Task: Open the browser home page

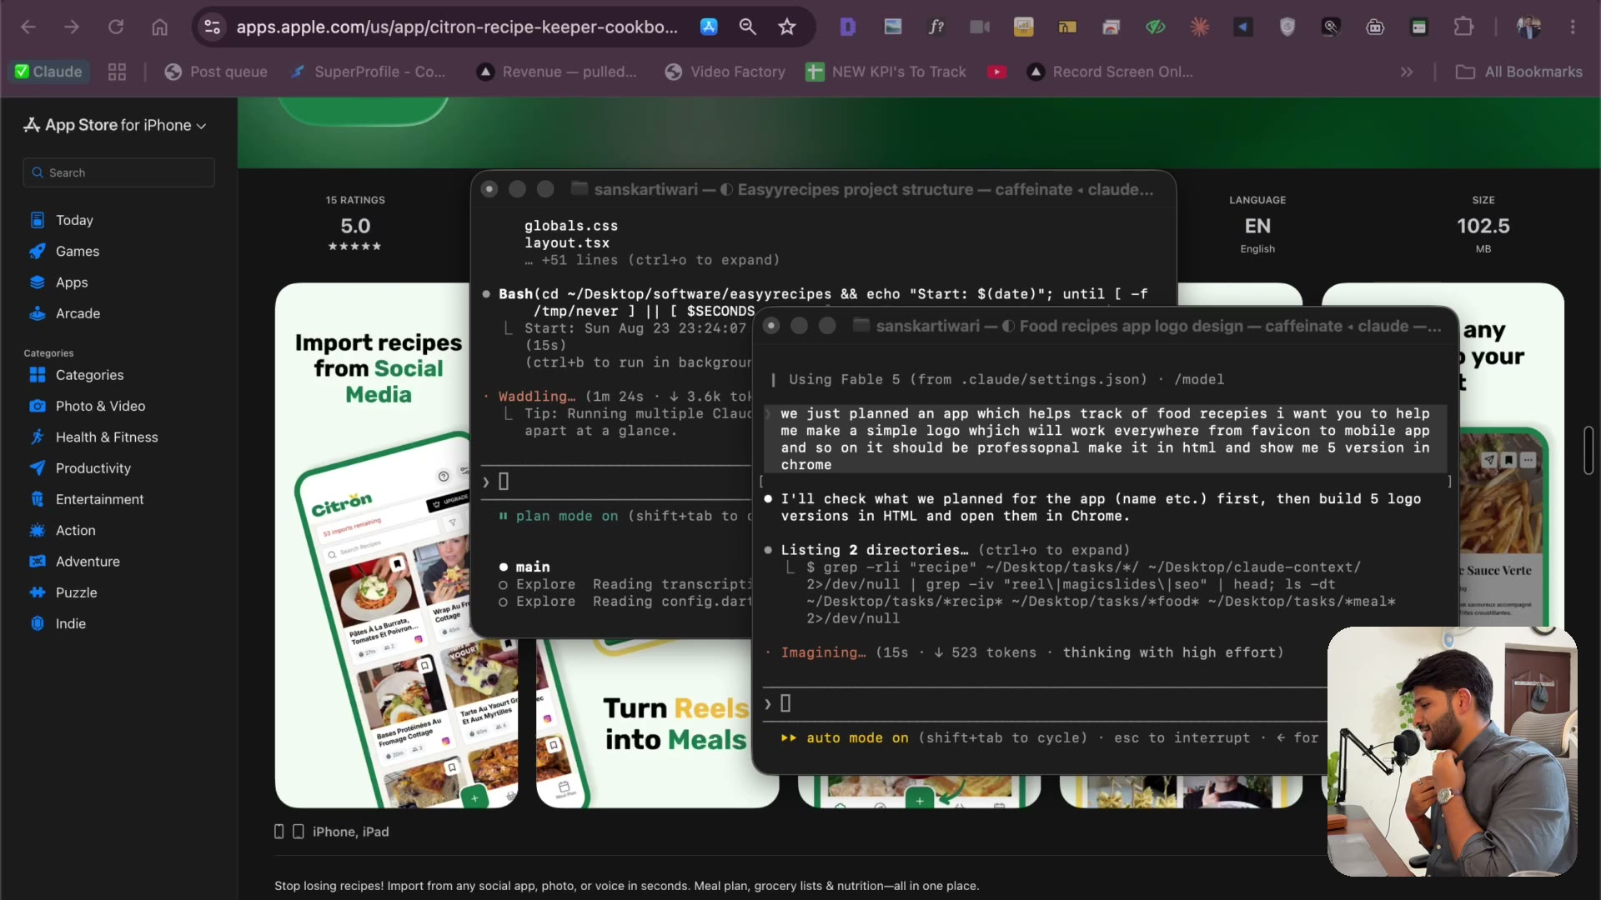Action: pos(159,27)
